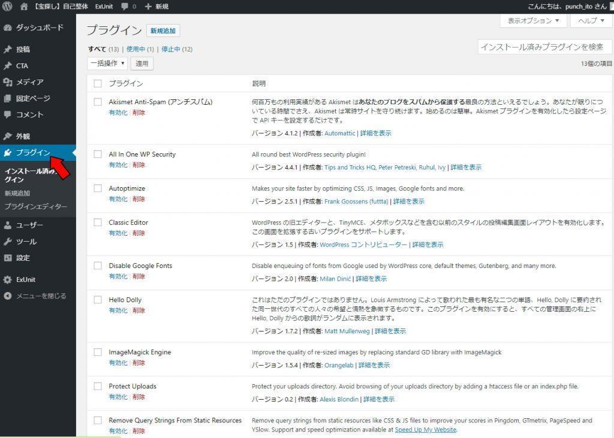Expand the ヘルプ help tab
This screenshot has width=614, height=438.
[591, 21]
